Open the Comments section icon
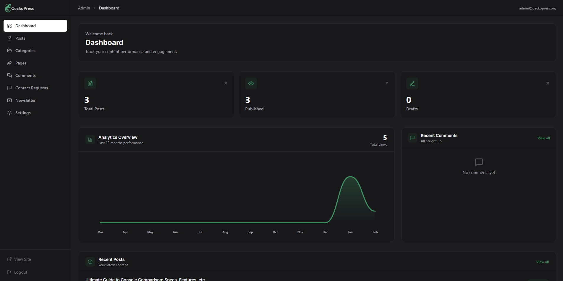 (9, 75)
